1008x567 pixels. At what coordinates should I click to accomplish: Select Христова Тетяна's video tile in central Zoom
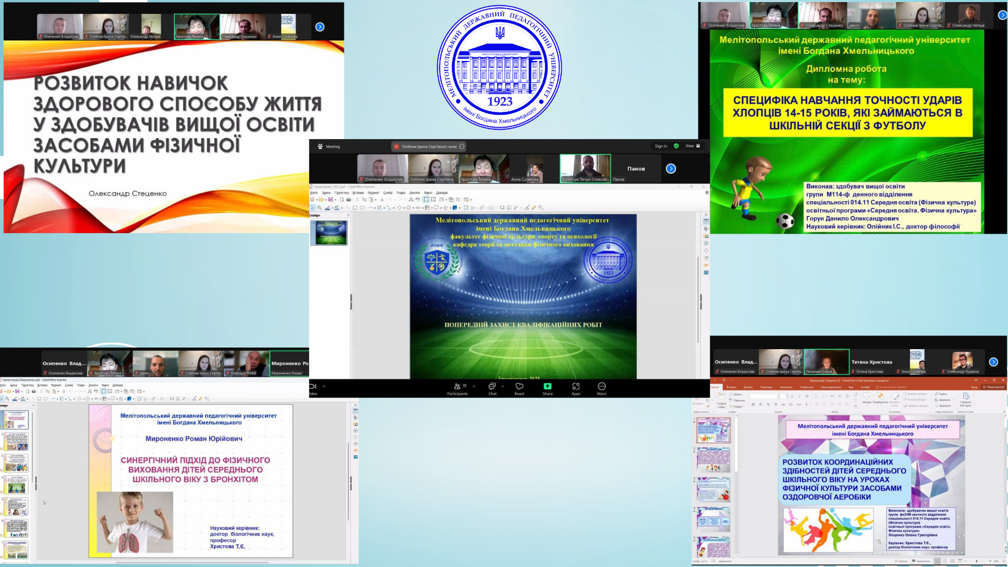(x=484, y=168)
